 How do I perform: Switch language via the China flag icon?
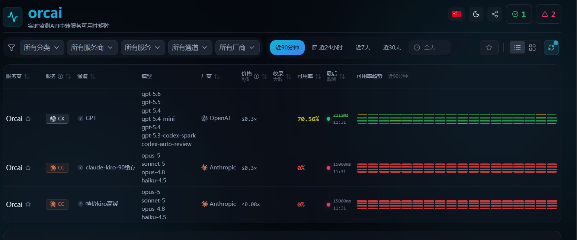pos(456,14)
